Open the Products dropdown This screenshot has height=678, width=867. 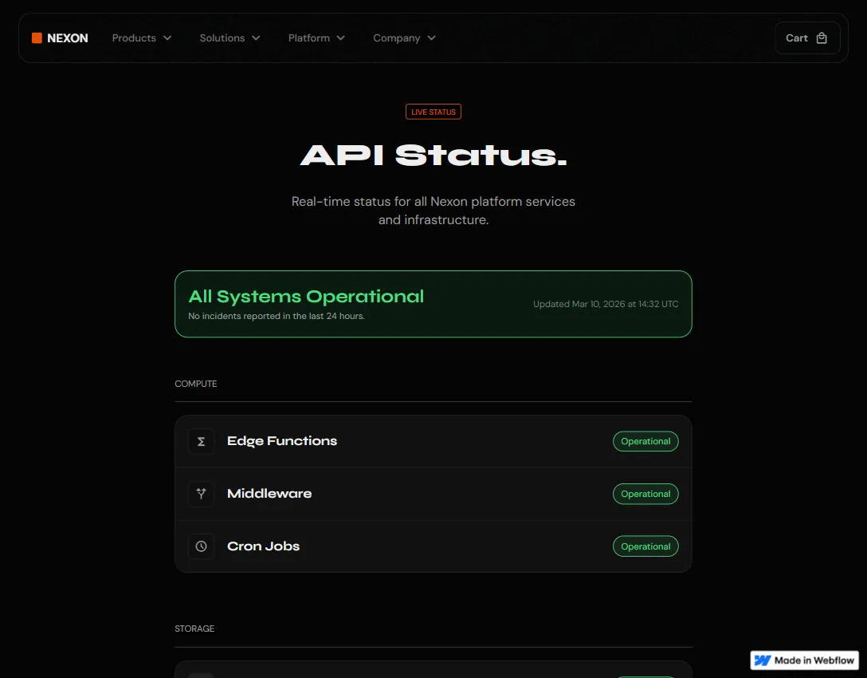point(141,37)
